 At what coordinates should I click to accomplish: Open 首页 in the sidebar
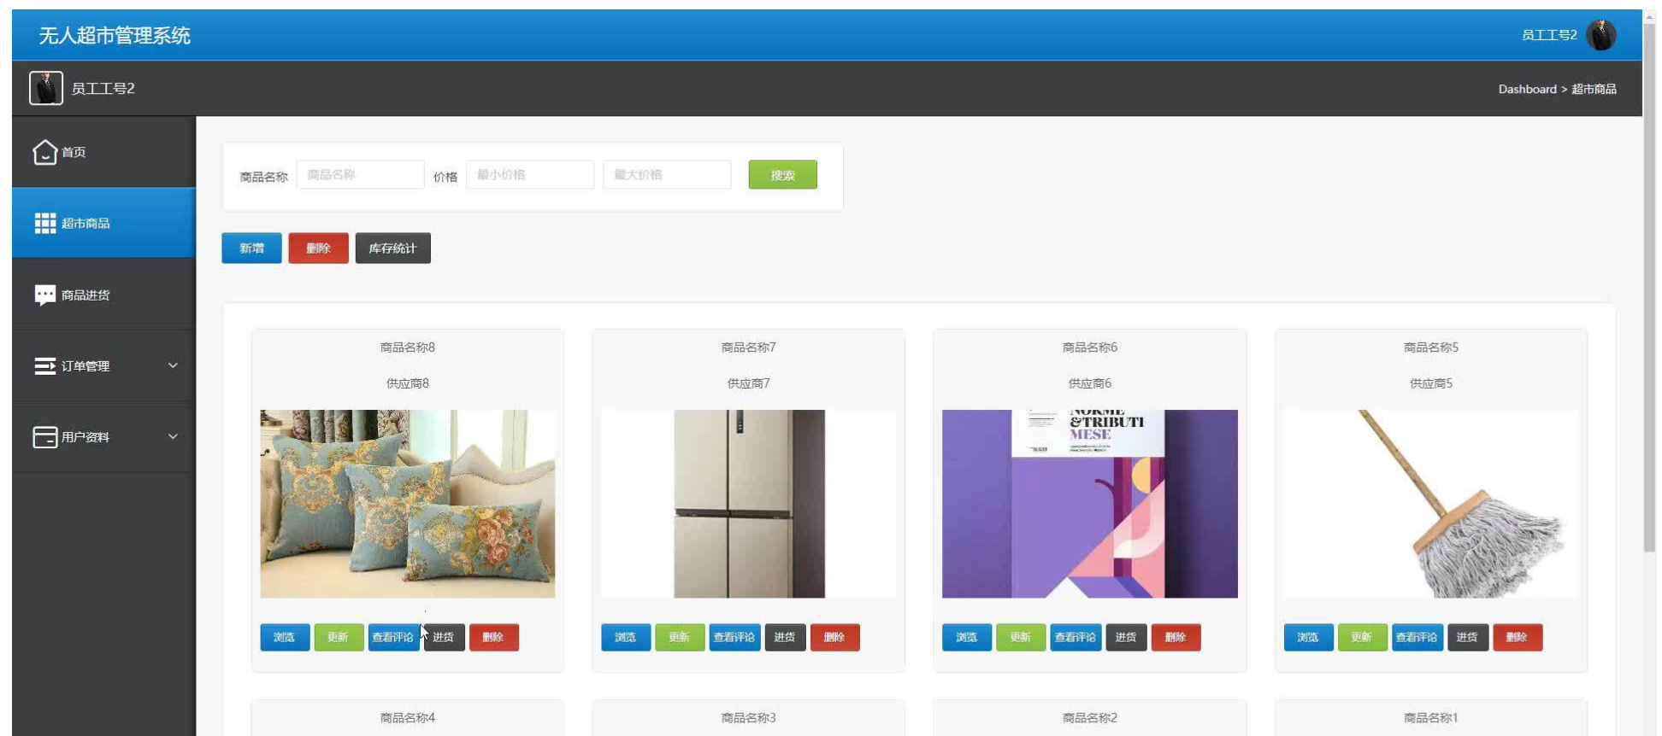103,152
